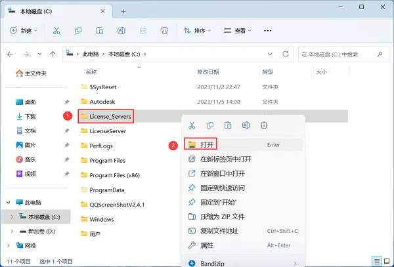Click the Delete trash icon in the toolbar
This screenshot has height=267, width=394.
pos(164,31)
